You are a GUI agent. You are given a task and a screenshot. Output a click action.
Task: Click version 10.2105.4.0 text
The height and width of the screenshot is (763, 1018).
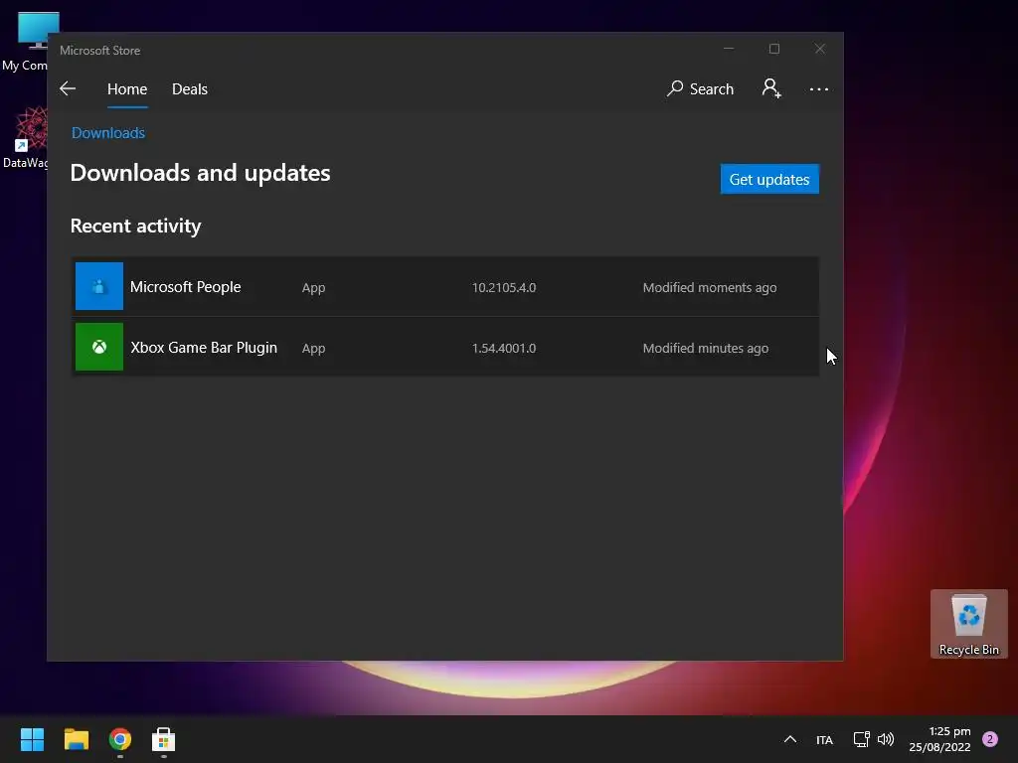tap(504, 287)
